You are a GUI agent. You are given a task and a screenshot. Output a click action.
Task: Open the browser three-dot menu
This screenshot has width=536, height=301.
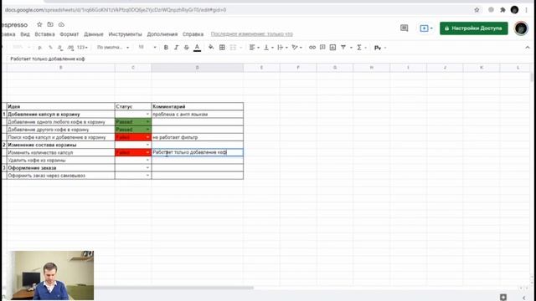click(x=527, y=10)
